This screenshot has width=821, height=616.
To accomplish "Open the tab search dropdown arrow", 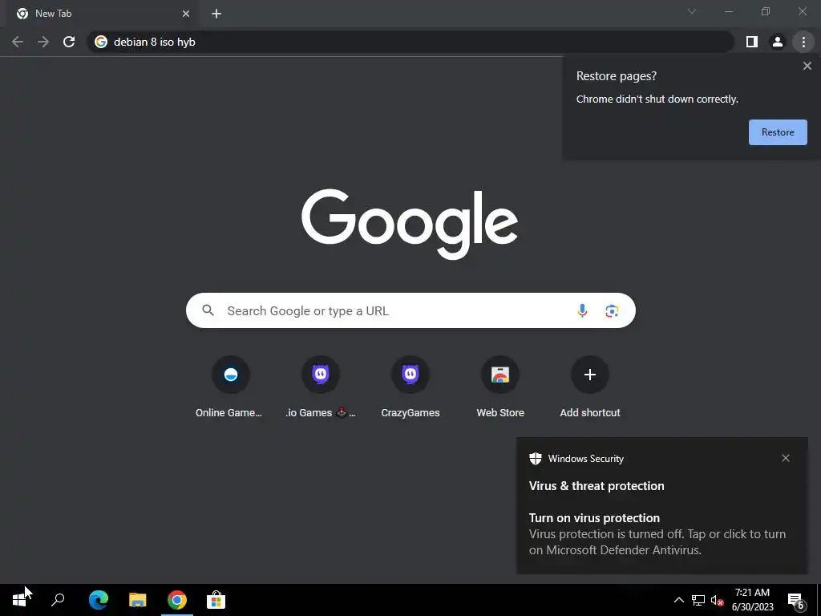I will 692,11.
